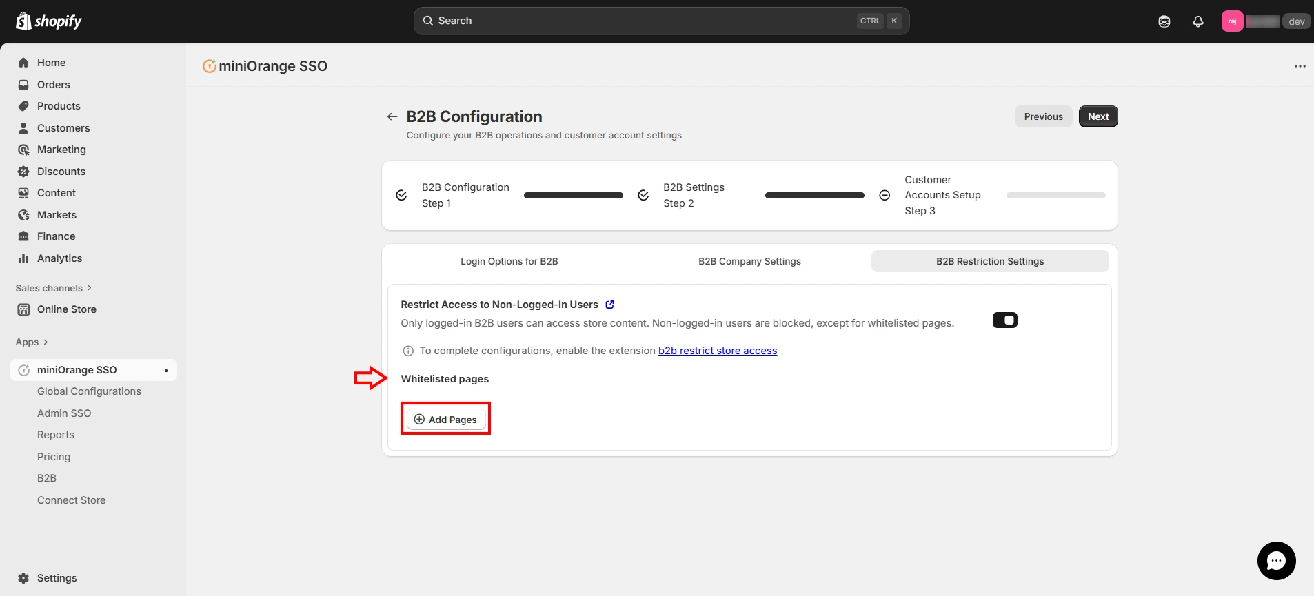This screenshot has height=596, width=1314.
Task: Click the Step 3 progress bar
Action: 1056,196
